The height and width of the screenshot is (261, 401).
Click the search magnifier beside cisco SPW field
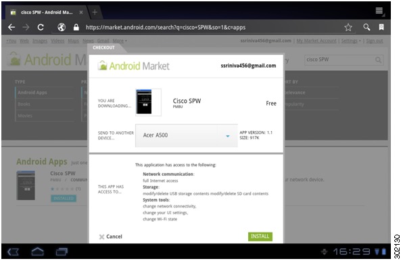coord(378,60)
